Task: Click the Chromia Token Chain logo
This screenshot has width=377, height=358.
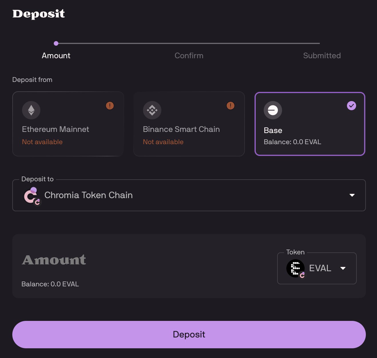Action: [x=32, y=196]
